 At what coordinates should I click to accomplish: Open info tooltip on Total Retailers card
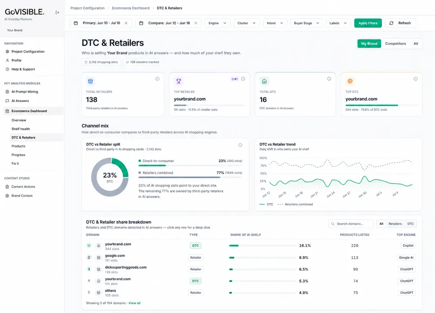(157, 79)
